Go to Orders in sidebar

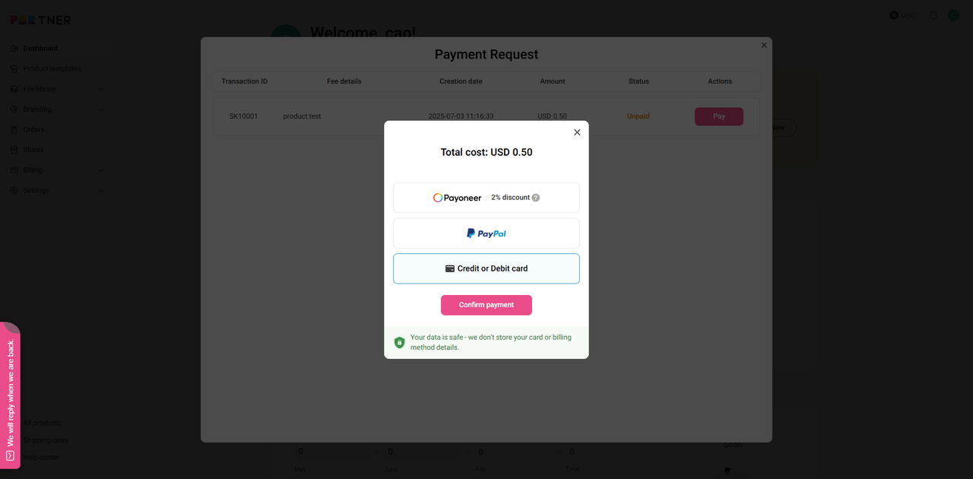click(33, 129)
